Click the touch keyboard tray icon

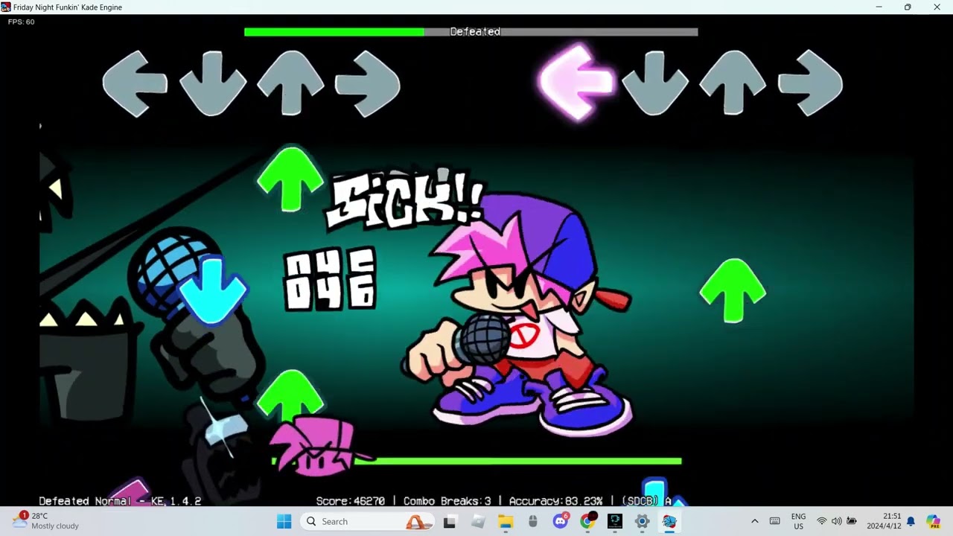(774, 521)
